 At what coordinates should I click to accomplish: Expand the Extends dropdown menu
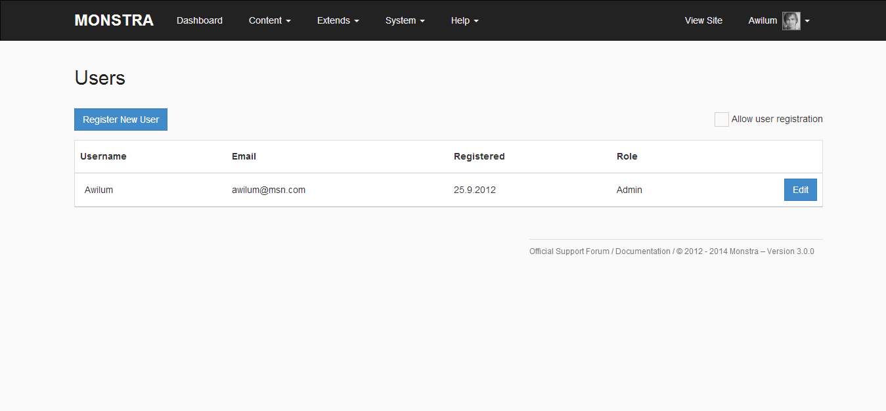click(x=338, y=20)
